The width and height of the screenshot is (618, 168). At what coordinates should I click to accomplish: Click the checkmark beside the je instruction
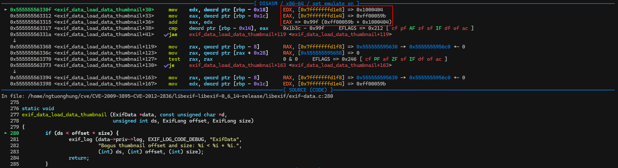166,66
